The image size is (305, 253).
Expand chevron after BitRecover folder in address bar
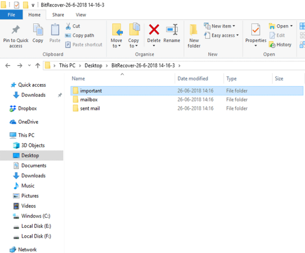(179, 65)
